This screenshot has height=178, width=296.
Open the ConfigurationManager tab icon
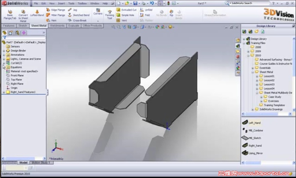pyautogui.click(x=17, y=32)
